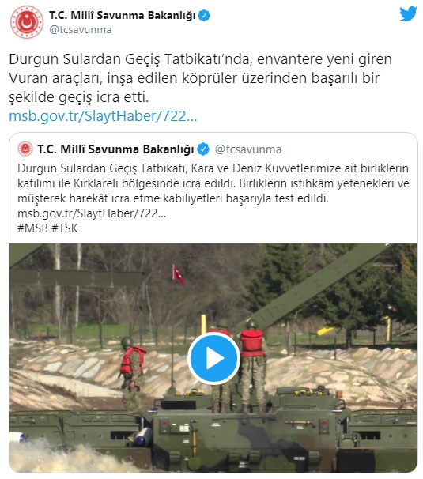Play the embedded video
Image resolution: width=423 pixels, height=479 pixels.
(213, 358)
